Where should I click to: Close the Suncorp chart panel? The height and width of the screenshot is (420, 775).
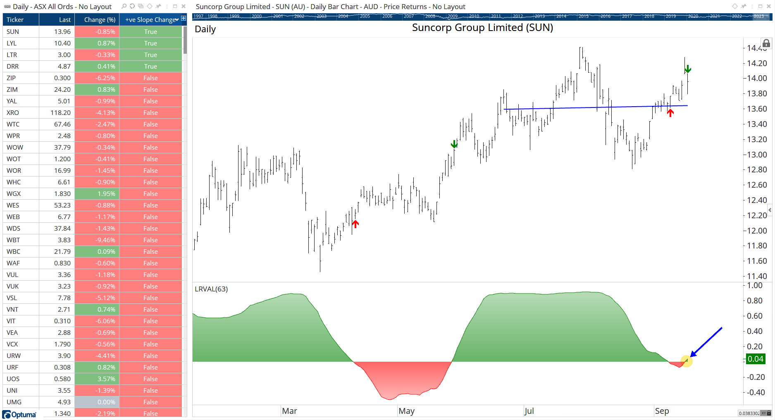pyautogui.click(x=768, y=6)
